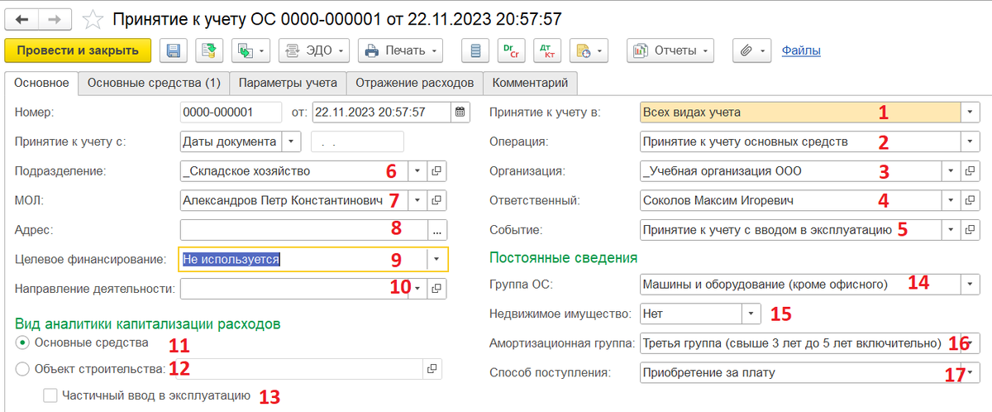Show Дт/Кт postings icon

[546, 50]
